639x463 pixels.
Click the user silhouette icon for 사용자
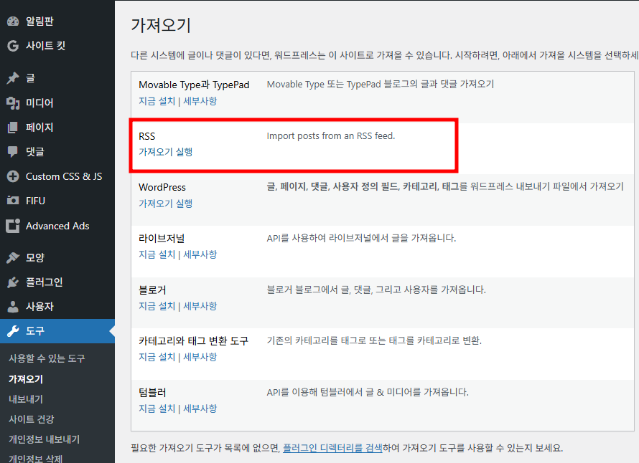[13, 306]
